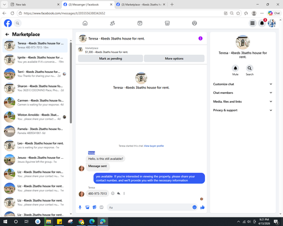Open Teresa conversation in chat list
The height and width of the screenshot is (226, 283).
(35, 45)
